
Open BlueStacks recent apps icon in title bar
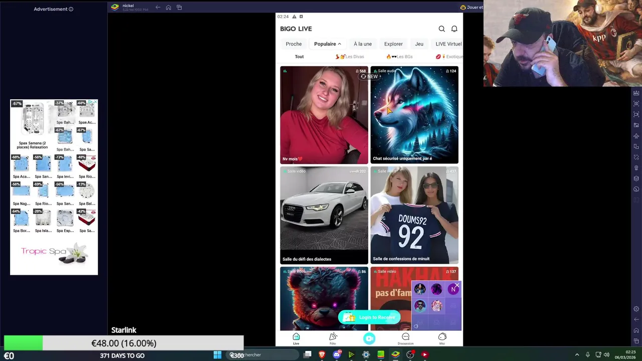click(179, 7)
